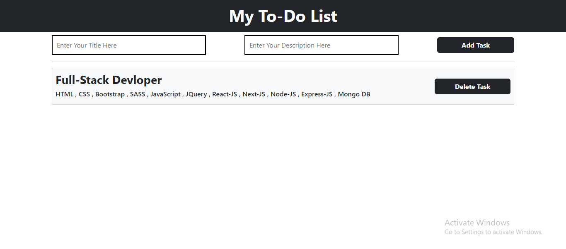566x249 pixels.
Task: Click the word Bootstrap in the description
Action: coord(110,94)
